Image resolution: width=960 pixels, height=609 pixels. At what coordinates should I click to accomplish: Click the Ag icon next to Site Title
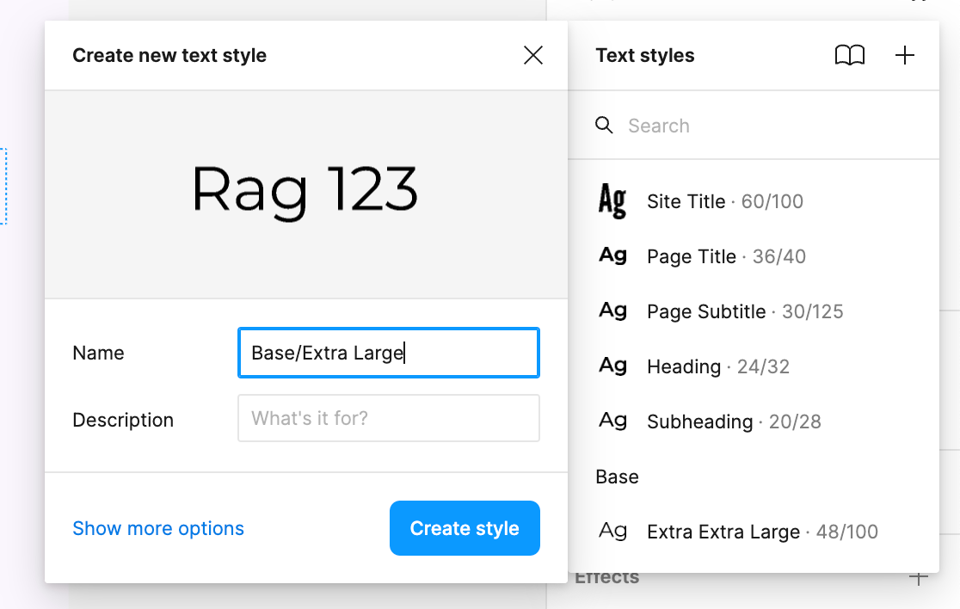(x=612, y=201)
